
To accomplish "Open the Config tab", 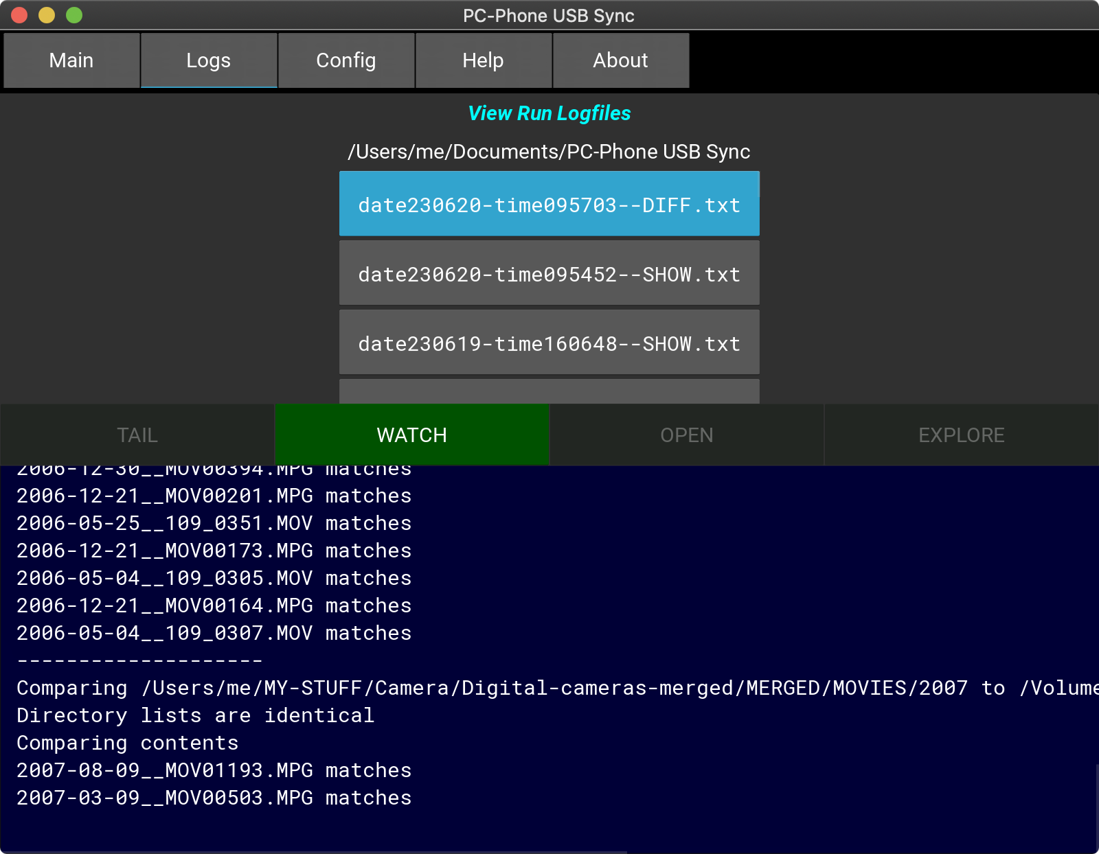I will click(x=346, y=60).
